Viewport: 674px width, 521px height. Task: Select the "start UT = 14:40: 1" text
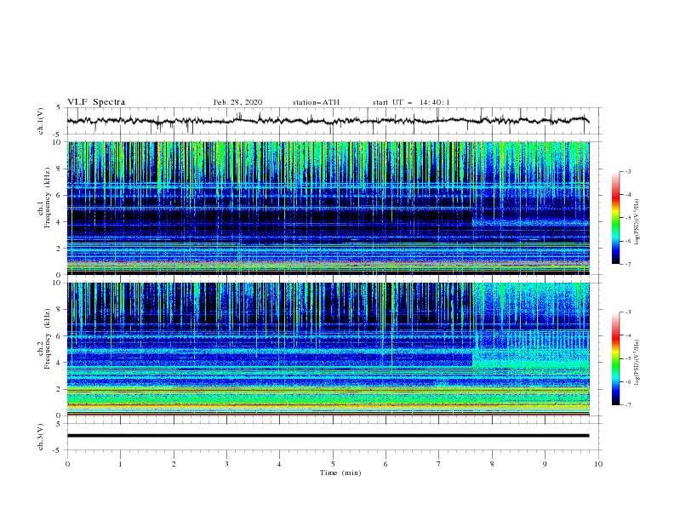click(411, 102)
